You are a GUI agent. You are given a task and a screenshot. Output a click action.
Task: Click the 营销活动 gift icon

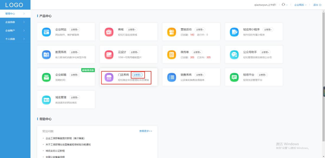tap(171, 32)
